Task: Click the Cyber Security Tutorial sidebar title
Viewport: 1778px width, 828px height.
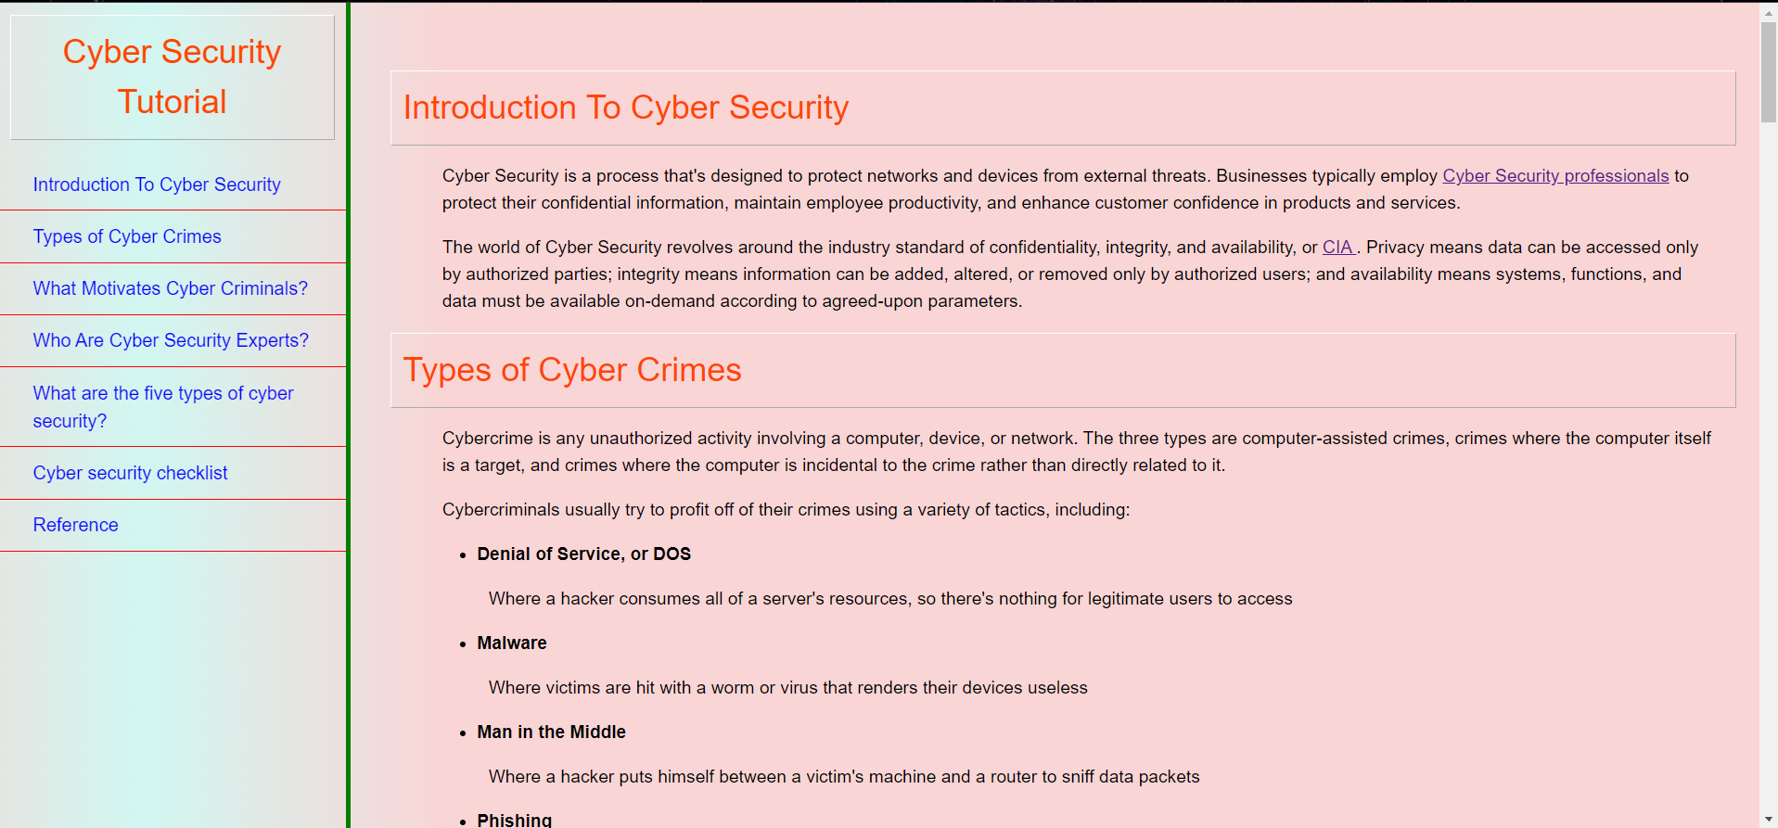Action: pos(173,77)
